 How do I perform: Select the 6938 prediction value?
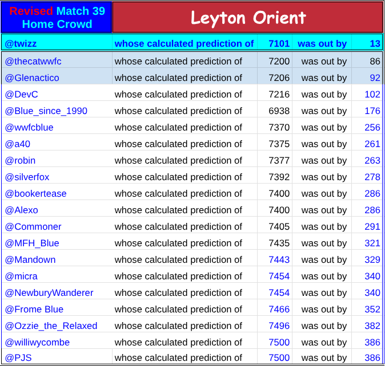tap(279, 111)
